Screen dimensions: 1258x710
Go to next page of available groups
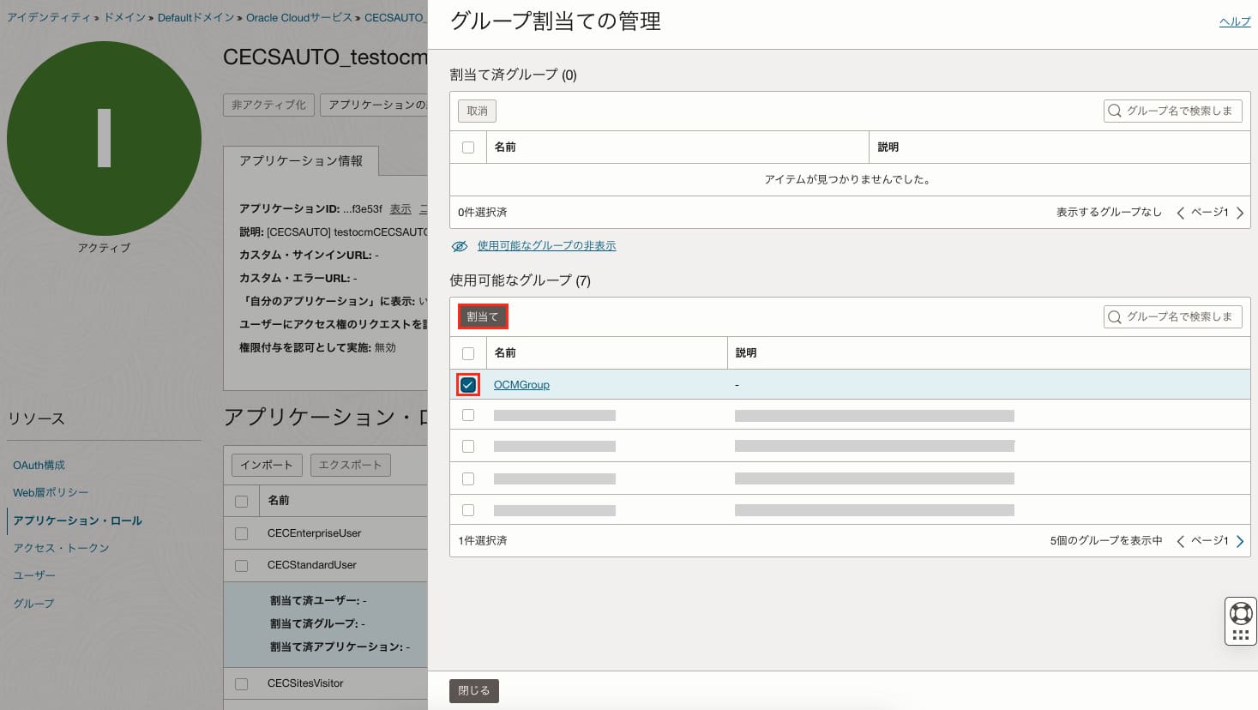click(x=1240, y=541)
